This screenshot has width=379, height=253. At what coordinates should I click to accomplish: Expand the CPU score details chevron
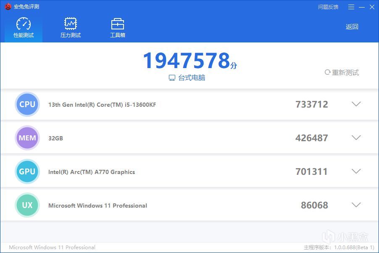356,104
